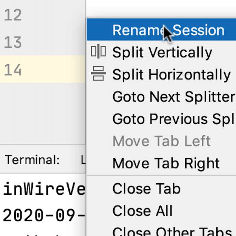
Task: Switch to the terminal tab beside Terminal label
Action: click(83, 160)
